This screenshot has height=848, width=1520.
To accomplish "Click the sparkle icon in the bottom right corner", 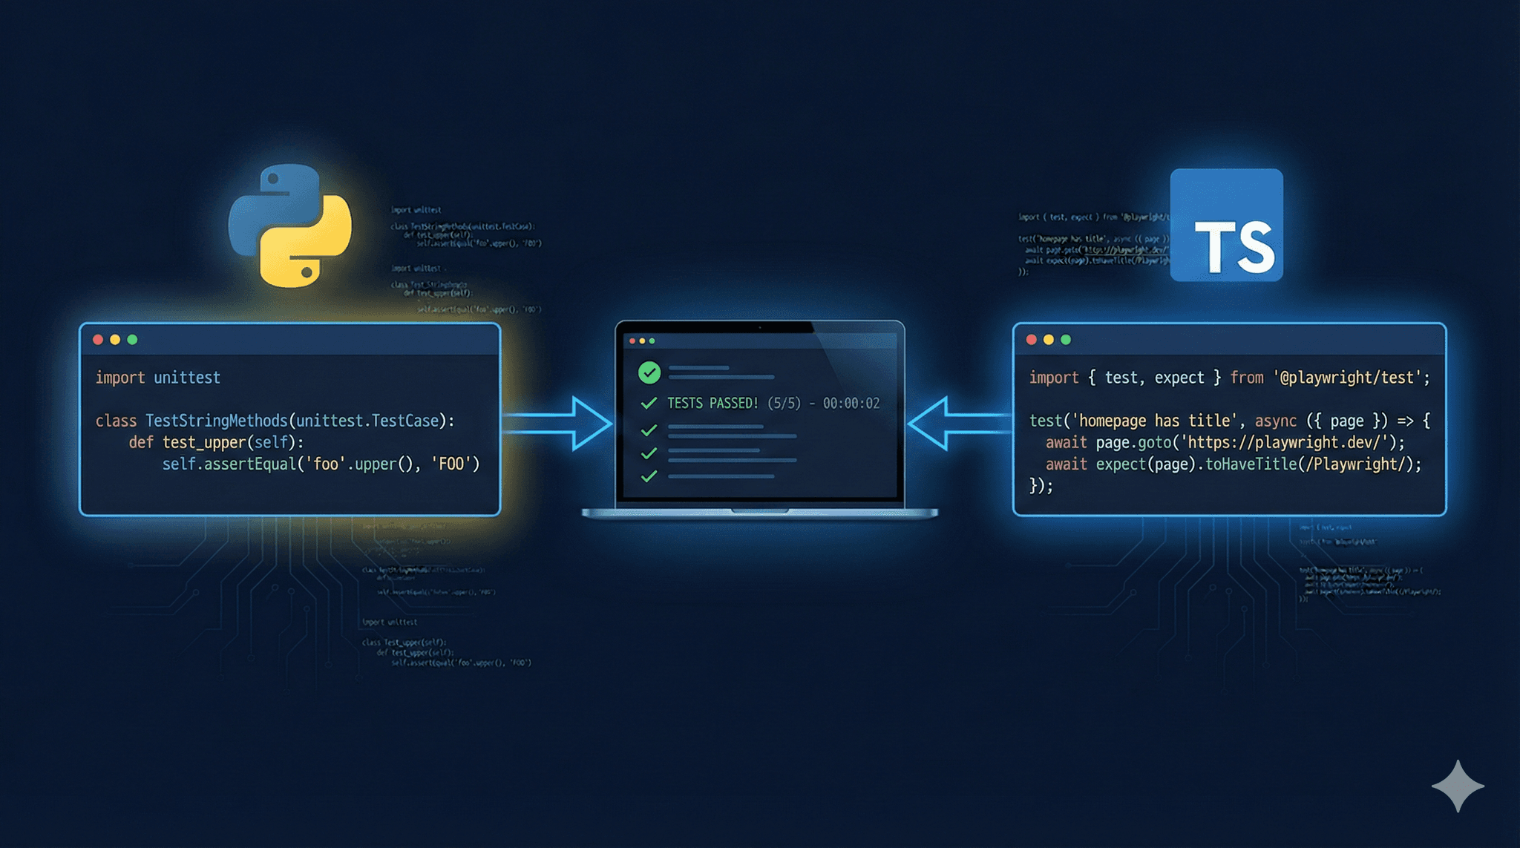I will pyautogui.click(x=1457, y=786).
